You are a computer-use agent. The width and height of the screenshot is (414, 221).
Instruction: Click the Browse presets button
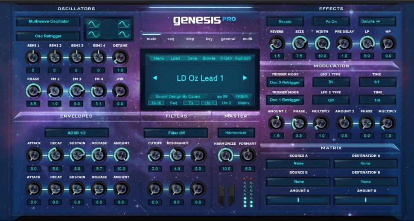point(209,58)
